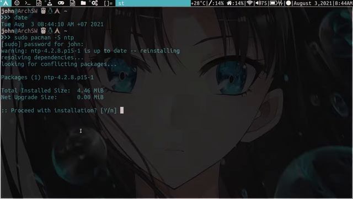Viewport: 353px width, 199px height.
Task: Click the date output line 'Tue Aug 3'
Action: (x=52, y=24)
